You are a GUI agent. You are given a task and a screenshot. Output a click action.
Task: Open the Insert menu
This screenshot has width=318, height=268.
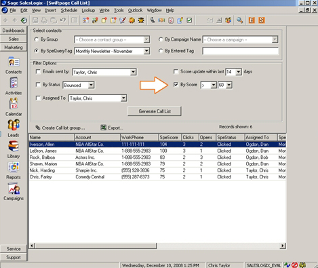coord(50,10)
